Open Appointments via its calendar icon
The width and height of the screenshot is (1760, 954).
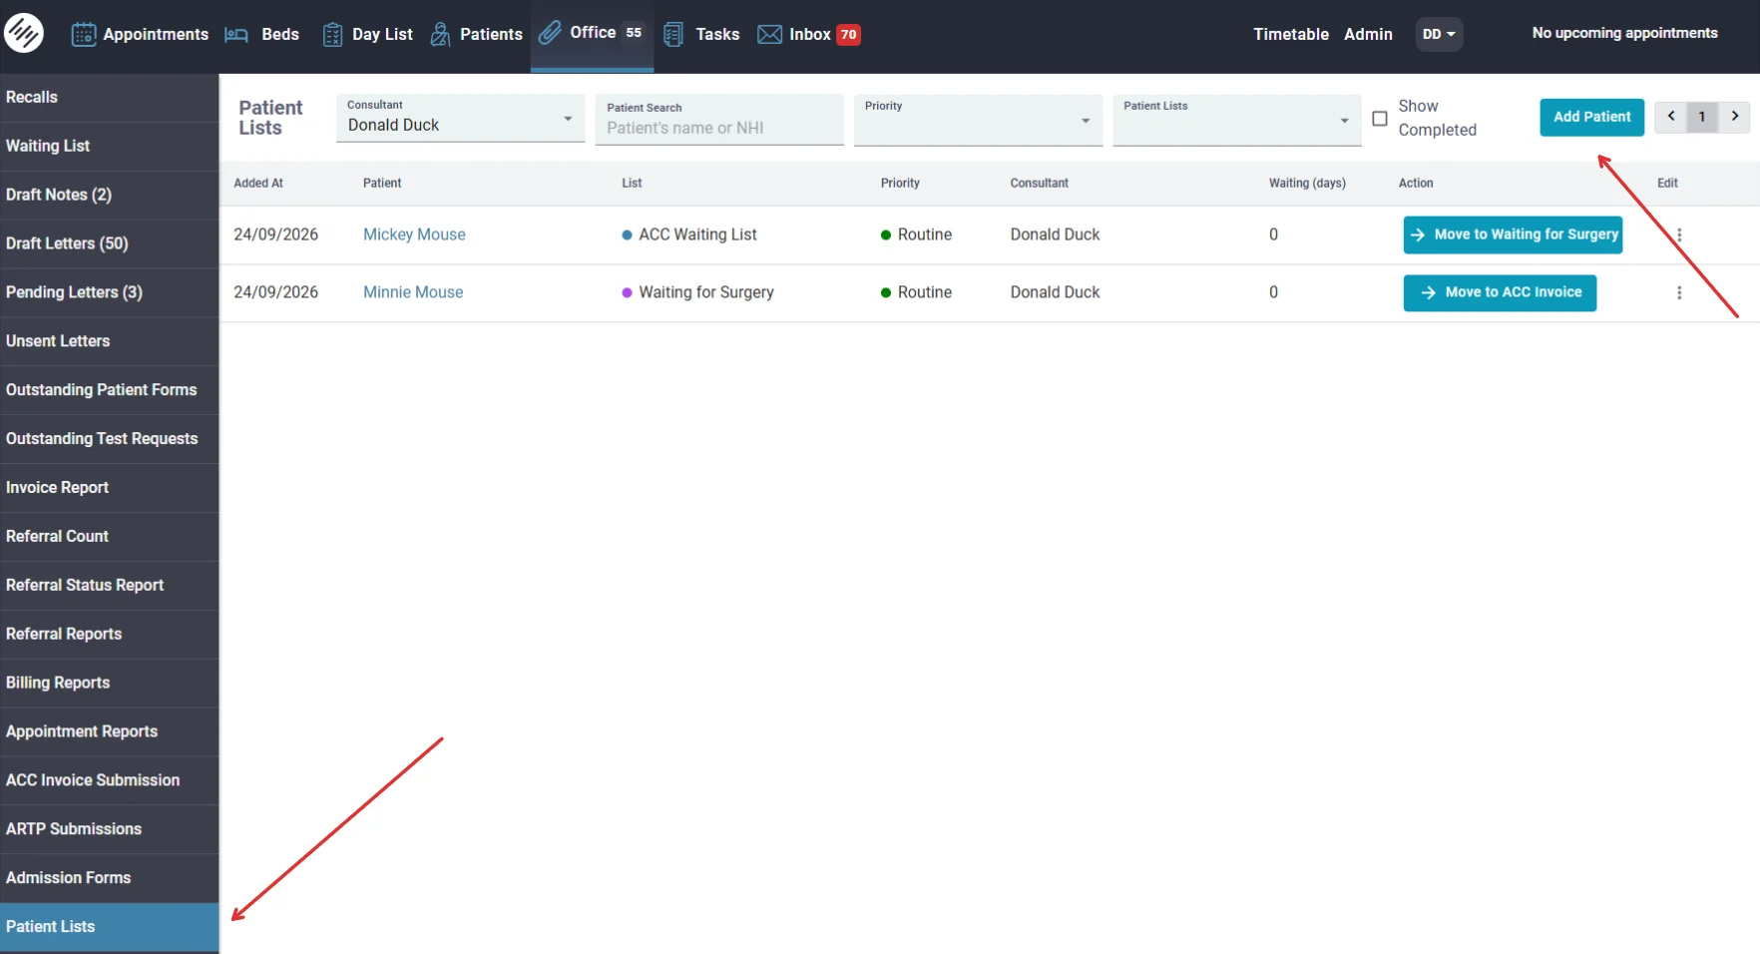click(x=84, y=34)
